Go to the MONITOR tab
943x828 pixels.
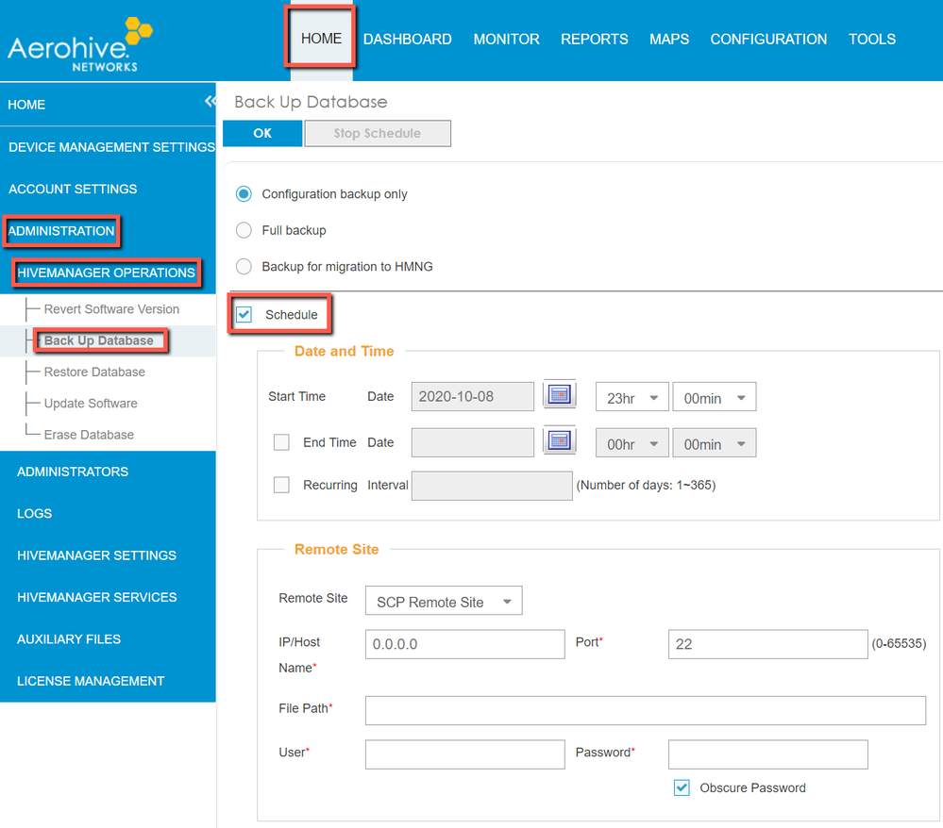(x=506, y=39)
